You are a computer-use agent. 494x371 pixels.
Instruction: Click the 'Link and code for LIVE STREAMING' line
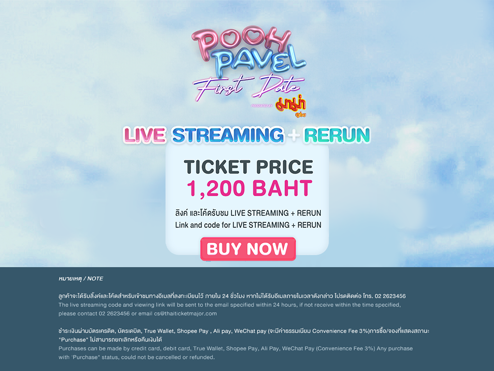248,225
